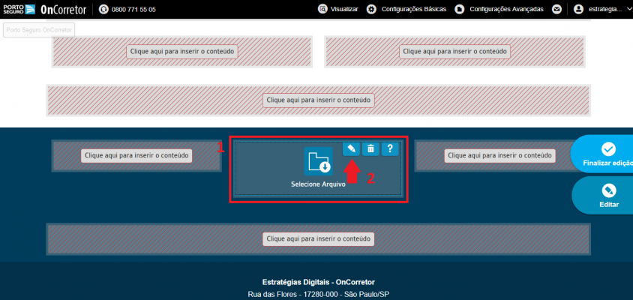This screenshot has height=300, width=633.
Task: Insert content in full-width white placeholder
Action: tap(319, 100)
